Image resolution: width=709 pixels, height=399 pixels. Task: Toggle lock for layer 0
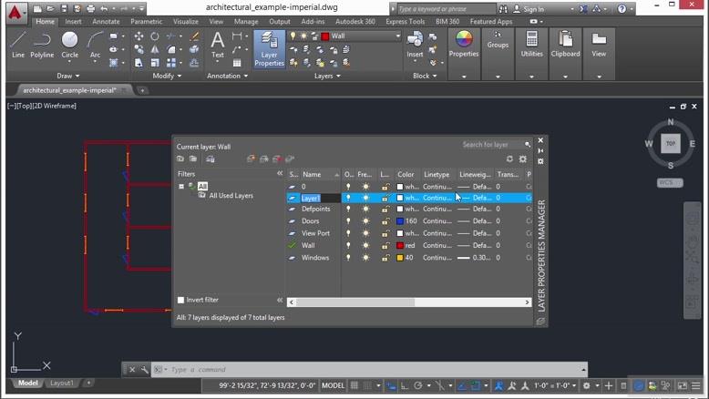coord(385,186)
